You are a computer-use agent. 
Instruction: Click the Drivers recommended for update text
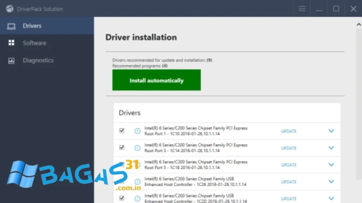pyautogui.click(x=162, y=60)
